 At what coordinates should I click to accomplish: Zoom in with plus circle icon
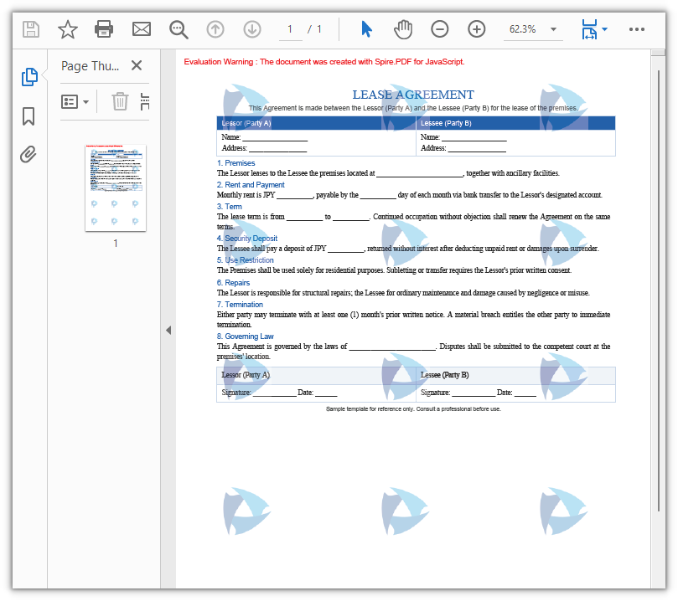click(x=477, y=29)
